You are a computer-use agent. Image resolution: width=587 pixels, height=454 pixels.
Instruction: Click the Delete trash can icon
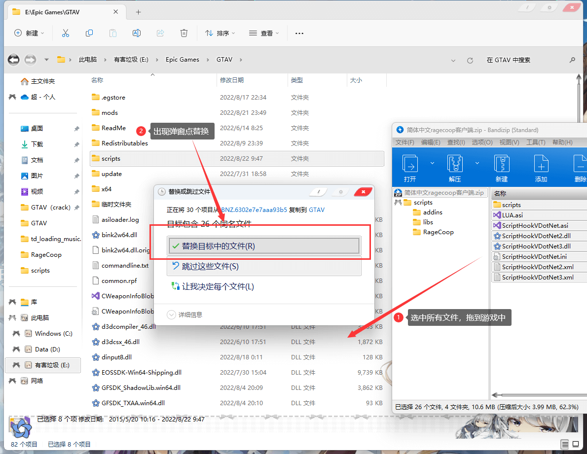(x=184, y=33)
